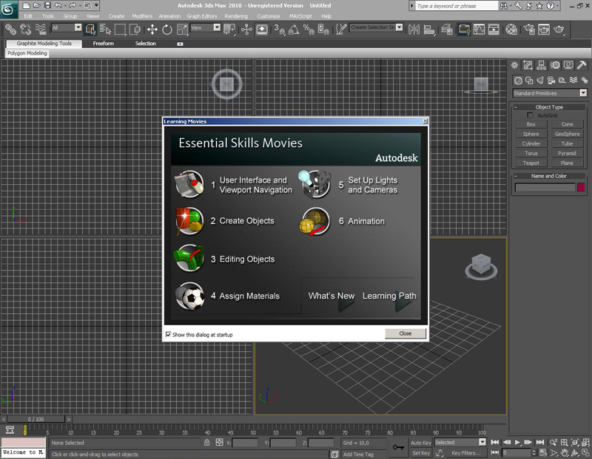This screenshot has width=592, height=459.
Task: Toggle the 3D Snaps button
Action: tap(279, 29)
